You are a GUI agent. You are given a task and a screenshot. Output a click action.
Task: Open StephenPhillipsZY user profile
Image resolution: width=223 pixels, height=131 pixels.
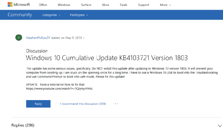38,38
